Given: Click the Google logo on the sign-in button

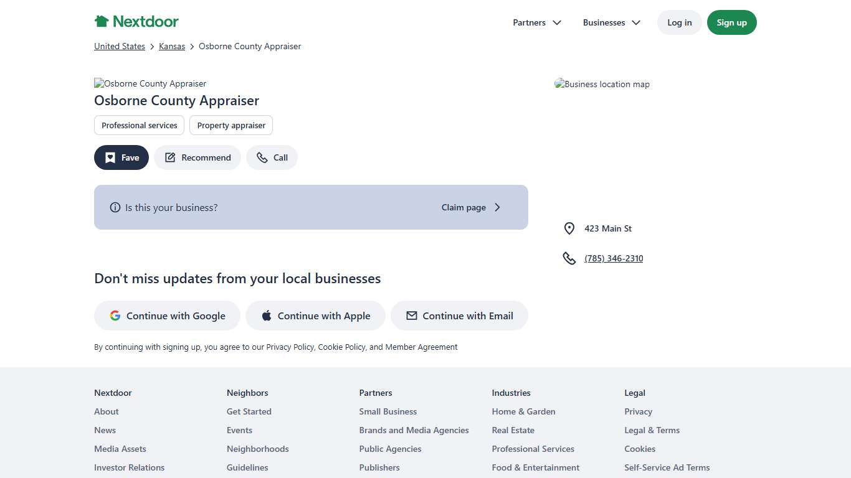Looking at the screenshot, I should 115,316.
